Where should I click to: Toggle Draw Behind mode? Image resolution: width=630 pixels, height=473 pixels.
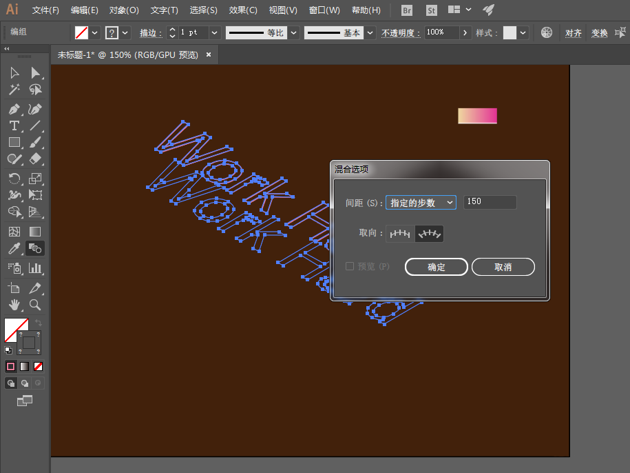[x=25, y=383]
